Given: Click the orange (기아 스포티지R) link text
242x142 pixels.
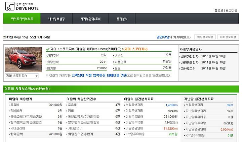Looking at the screenshot, I should [135, 49].
